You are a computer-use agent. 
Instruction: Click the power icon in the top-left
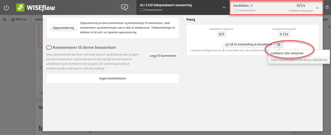pos(6,7)
